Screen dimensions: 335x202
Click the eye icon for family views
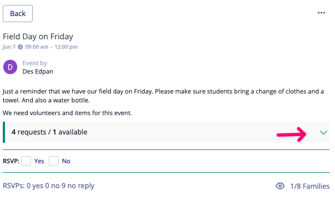click(x=280, y=186)
